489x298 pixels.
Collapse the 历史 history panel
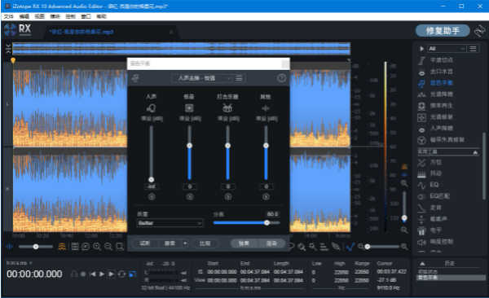(422, 264)
